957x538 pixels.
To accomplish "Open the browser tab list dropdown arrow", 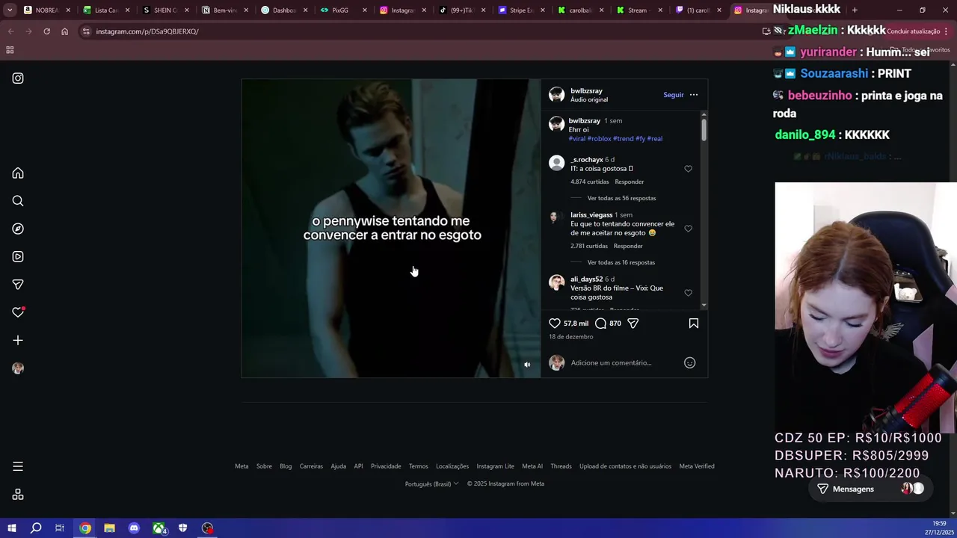I will pos(10,10).
